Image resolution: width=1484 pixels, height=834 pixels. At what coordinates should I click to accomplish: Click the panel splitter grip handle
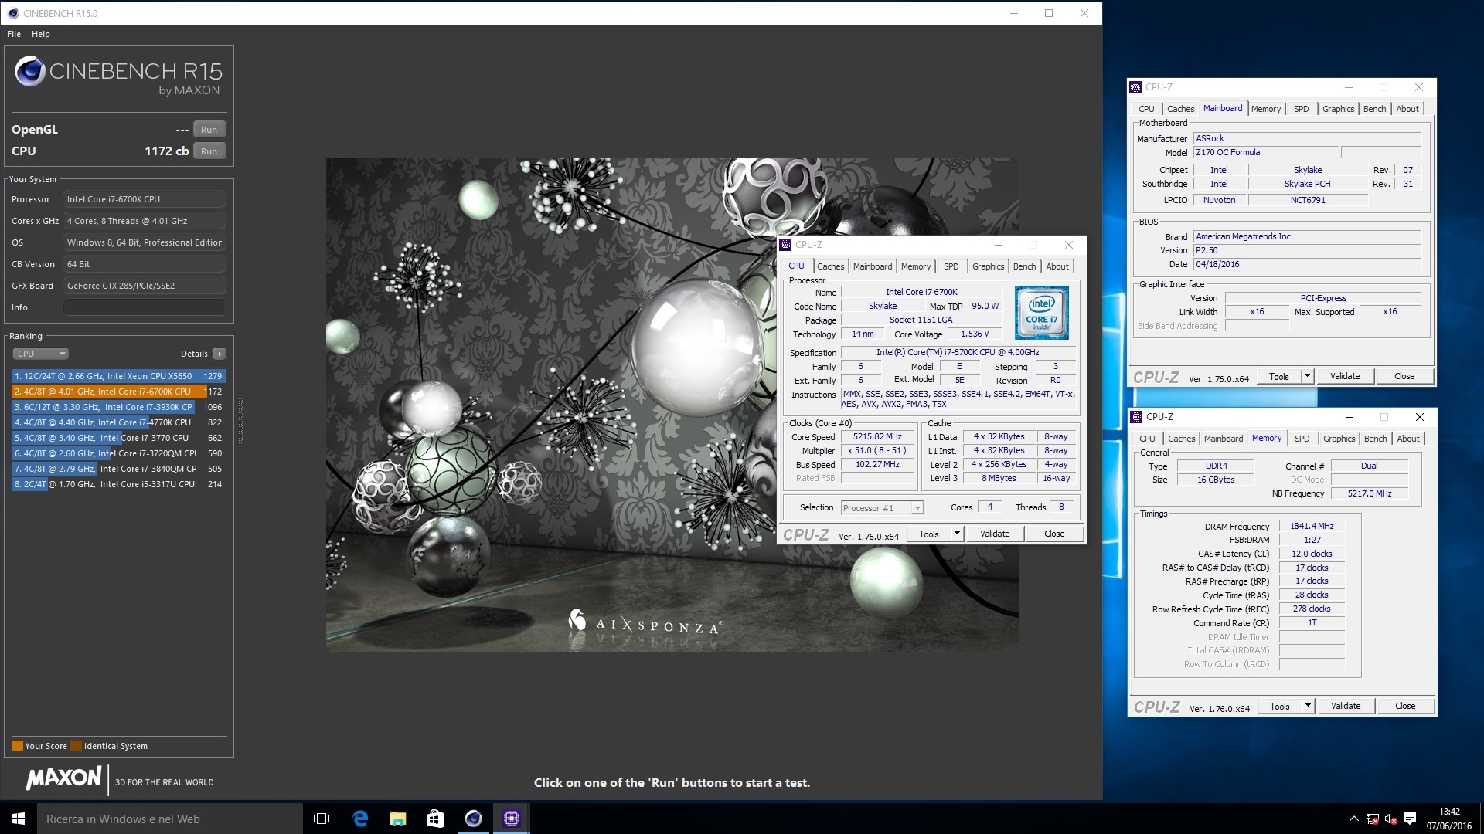click(x=241, y=421)
